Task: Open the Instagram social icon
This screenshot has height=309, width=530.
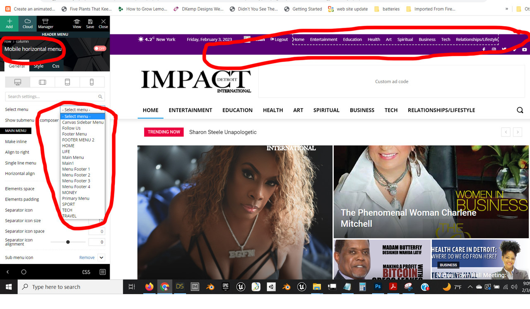Action: (x=494, y=50)
